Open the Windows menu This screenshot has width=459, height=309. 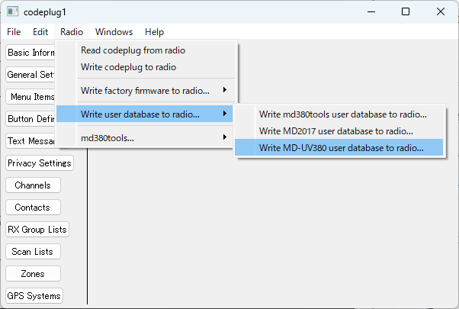click(x=114, y=32)
